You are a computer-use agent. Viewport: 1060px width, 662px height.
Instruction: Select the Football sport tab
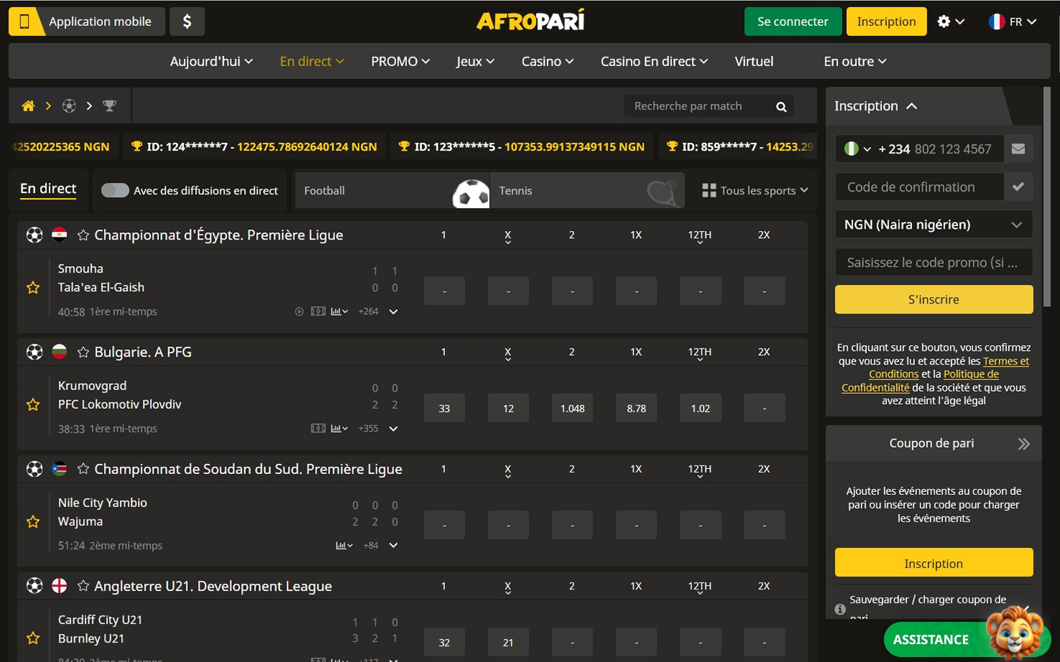[392, 190]
